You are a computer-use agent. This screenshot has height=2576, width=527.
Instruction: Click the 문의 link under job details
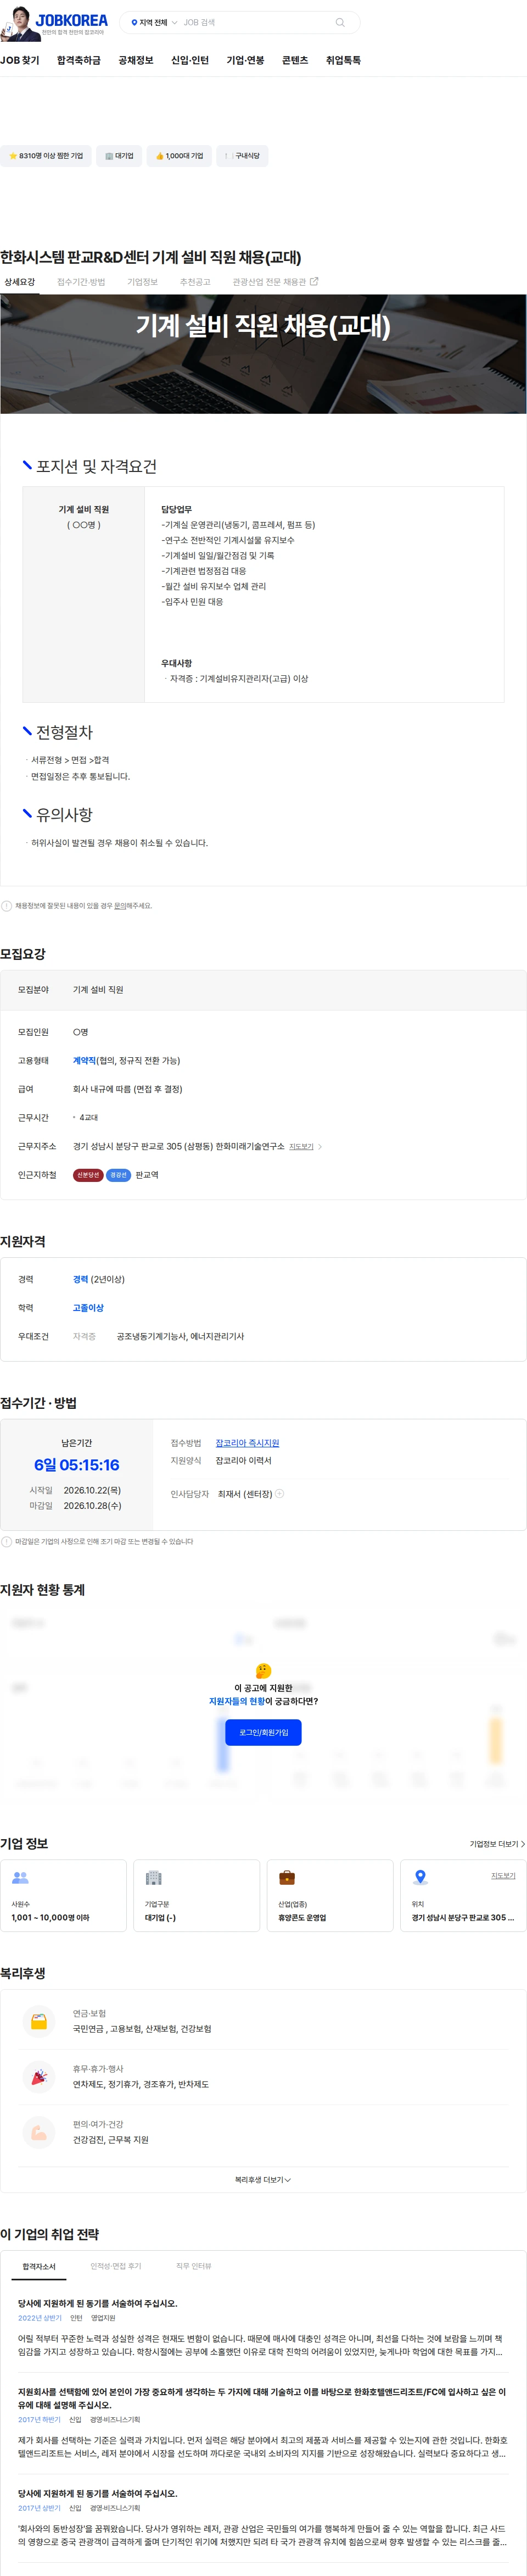[x=120, y=906]
